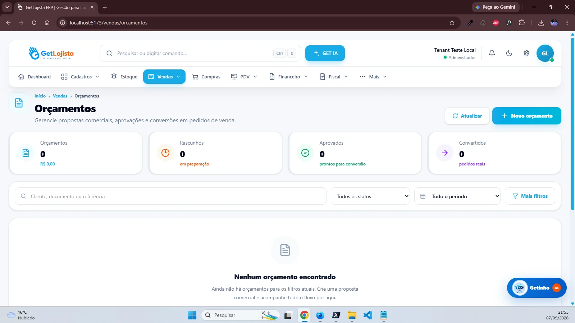
Task: Open Visual Studio Code from taskbar
Action: click(x=368, y=315)
